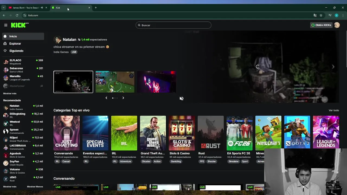This screenshot has width=347, height=195.
Task: Click Natalan streamer name in banner
Action: point(69,40)
